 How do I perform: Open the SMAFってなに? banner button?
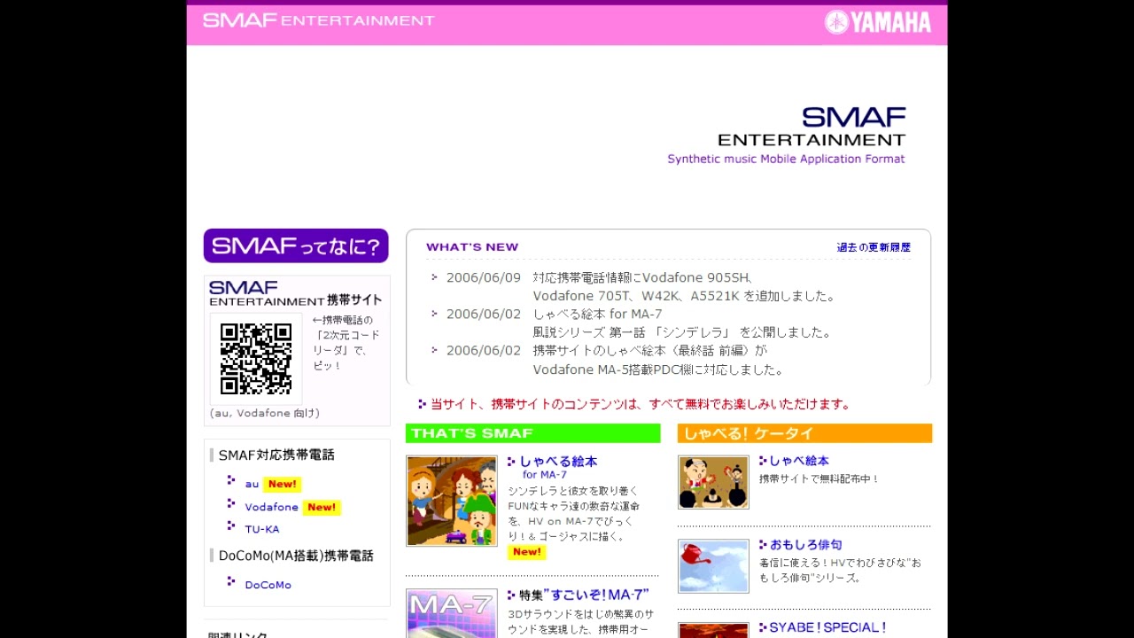pyautogui.click(x=296, y=245)
